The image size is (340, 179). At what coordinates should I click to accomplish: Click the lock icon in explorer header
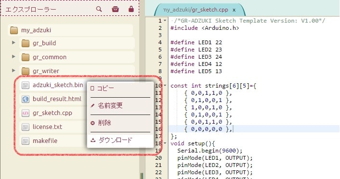(131, 9)
